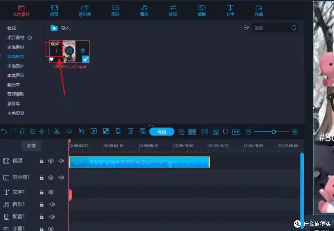Click the trash delete icon in timeline toolbar
Viewport: 334px width, 231px height.
coord(23,132)
